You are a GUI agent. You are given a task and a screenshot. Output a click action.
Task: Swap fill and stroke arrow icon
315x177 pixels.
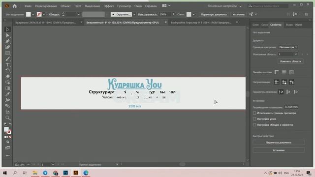pos(10,124)
